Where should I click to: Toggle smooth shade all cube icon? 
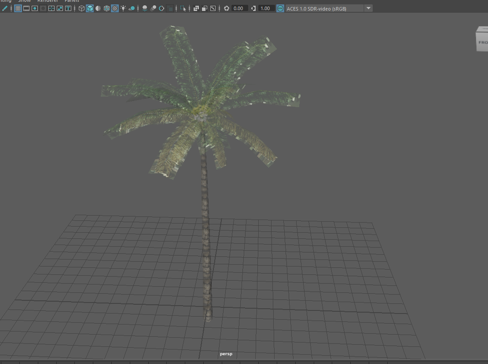click(90, 8)
